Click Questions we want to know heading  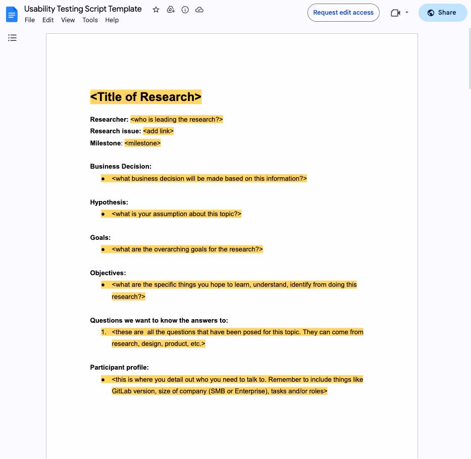(159, 320)
